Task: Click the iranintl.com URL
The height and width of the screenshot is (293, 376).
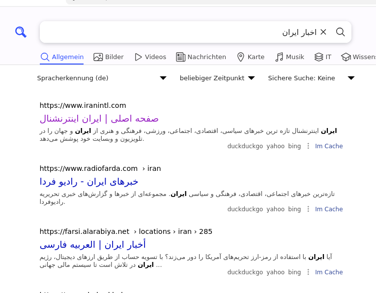Action: click(x=83, y=105)
